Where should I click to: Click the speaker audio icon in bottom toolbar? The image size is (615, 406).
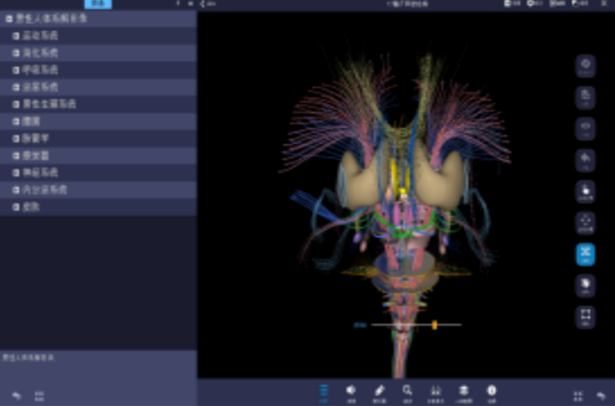pyautogui.click(x=351, y=390)
